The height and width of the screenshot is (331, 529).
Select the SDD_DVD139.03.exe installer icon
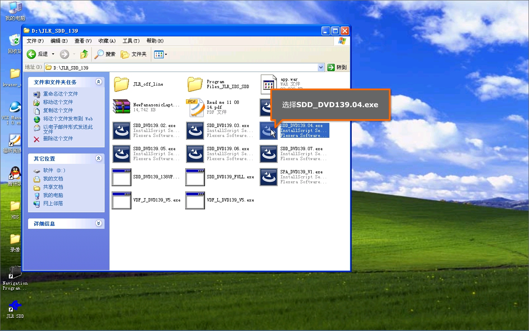195,131
